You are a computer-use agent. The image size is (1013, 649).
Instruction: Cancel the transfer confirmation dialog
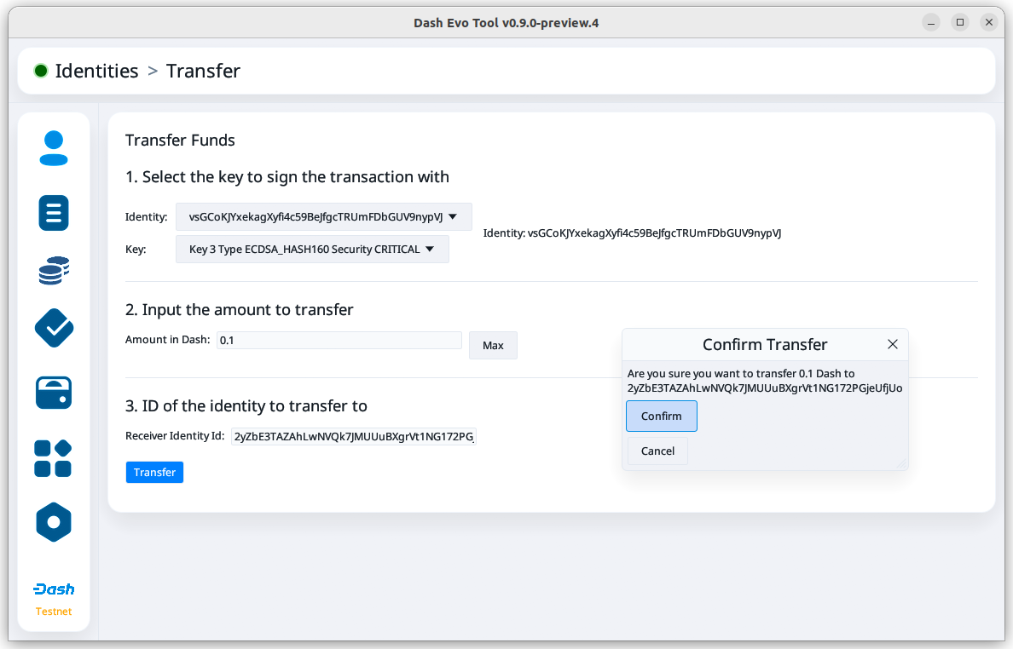tap(657, 451)
